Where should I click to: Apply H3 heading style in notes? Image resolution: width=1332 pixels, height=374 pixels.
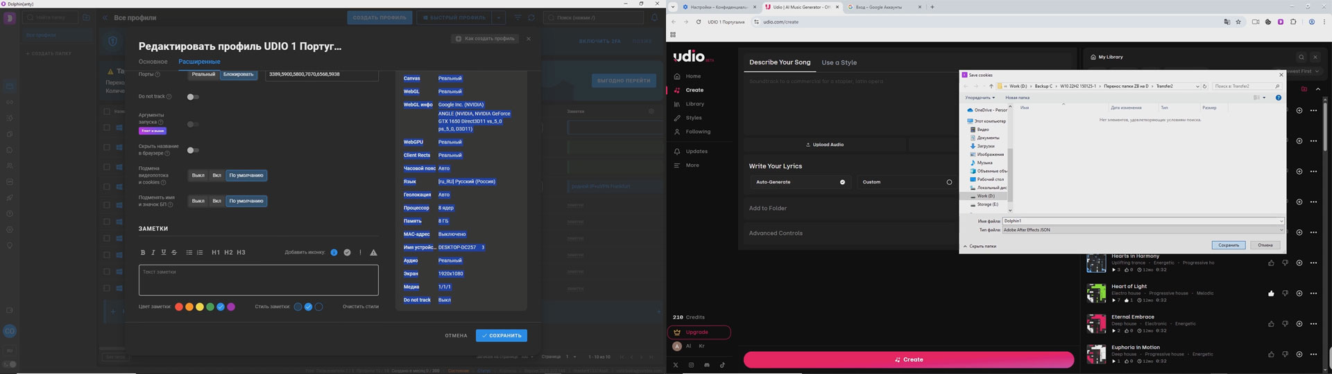241,252
